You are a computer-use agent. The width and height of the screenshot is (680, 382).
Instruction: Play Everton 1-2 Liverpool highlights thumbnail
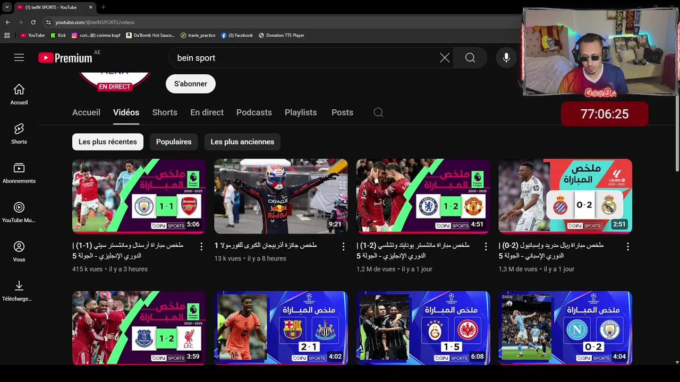(139, 328)
